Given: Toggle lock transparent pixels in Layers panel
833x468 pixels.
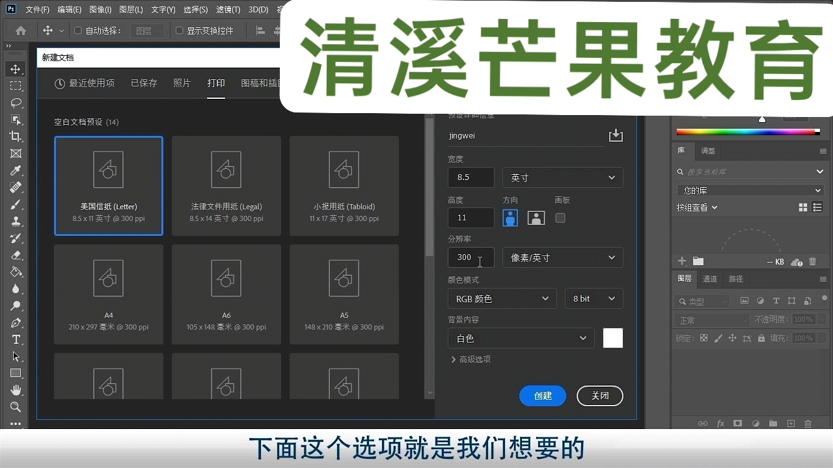Looking at the screenshot, I should [703, 338].
